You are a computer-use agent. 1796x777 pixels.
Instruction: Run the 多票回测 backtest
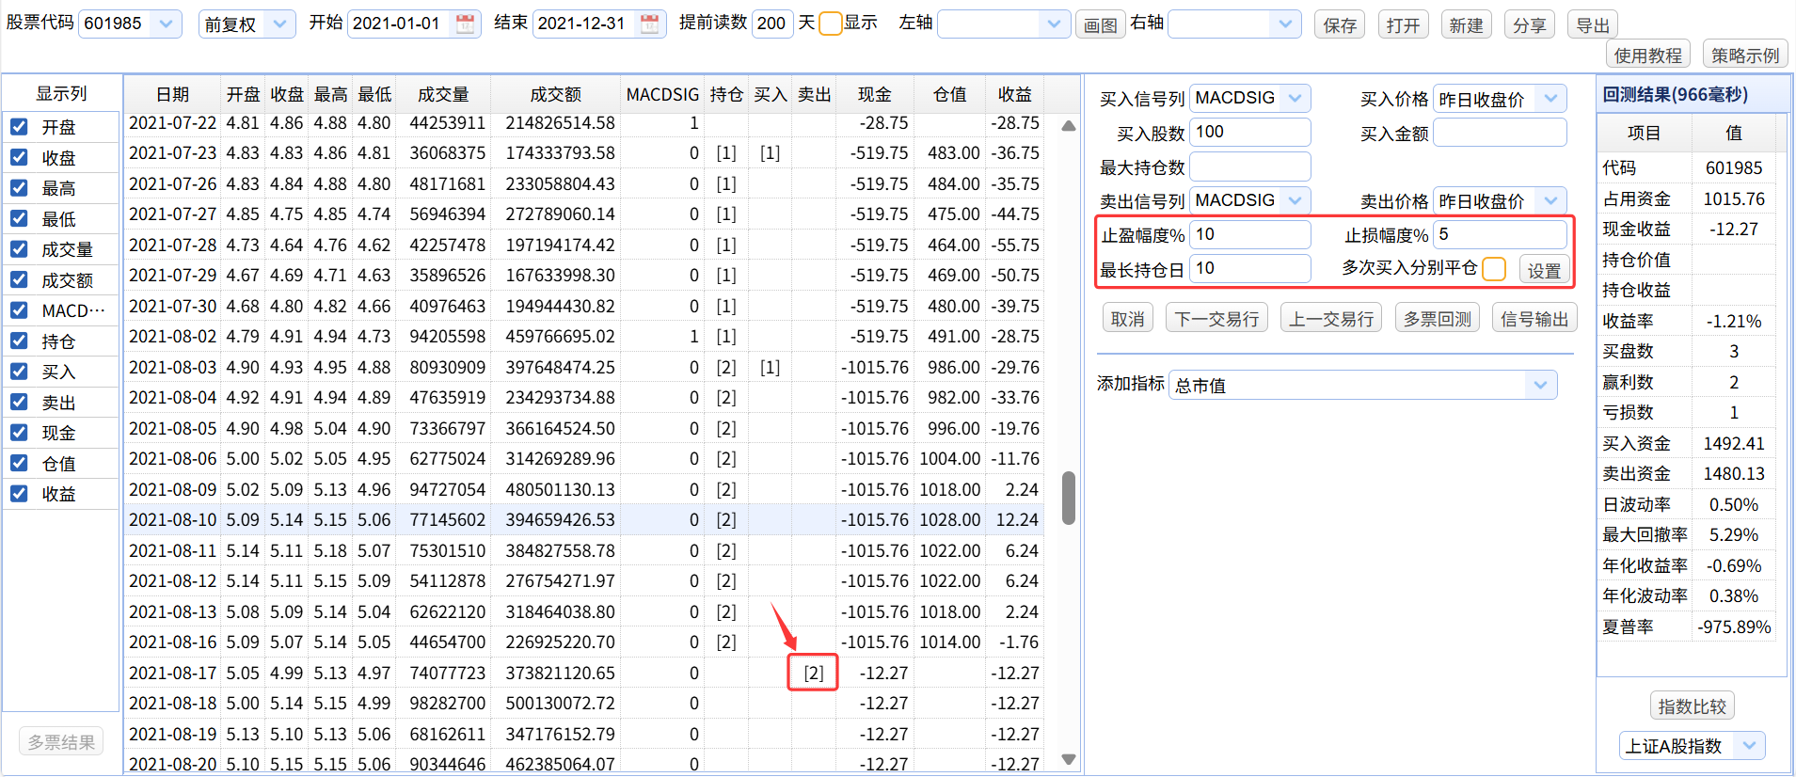(x=1437, y=319)
